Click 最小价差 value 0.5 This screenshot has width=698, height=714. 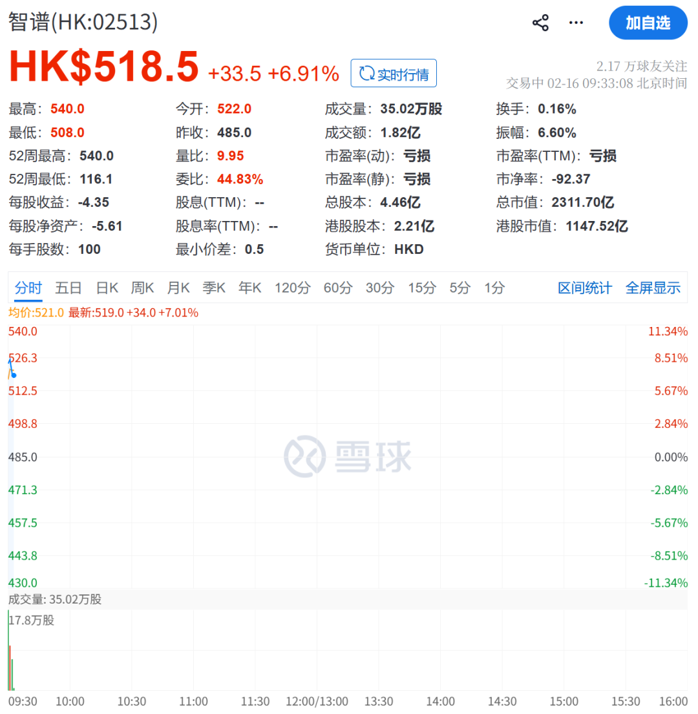pyautogui.click(x=254, y=249)
